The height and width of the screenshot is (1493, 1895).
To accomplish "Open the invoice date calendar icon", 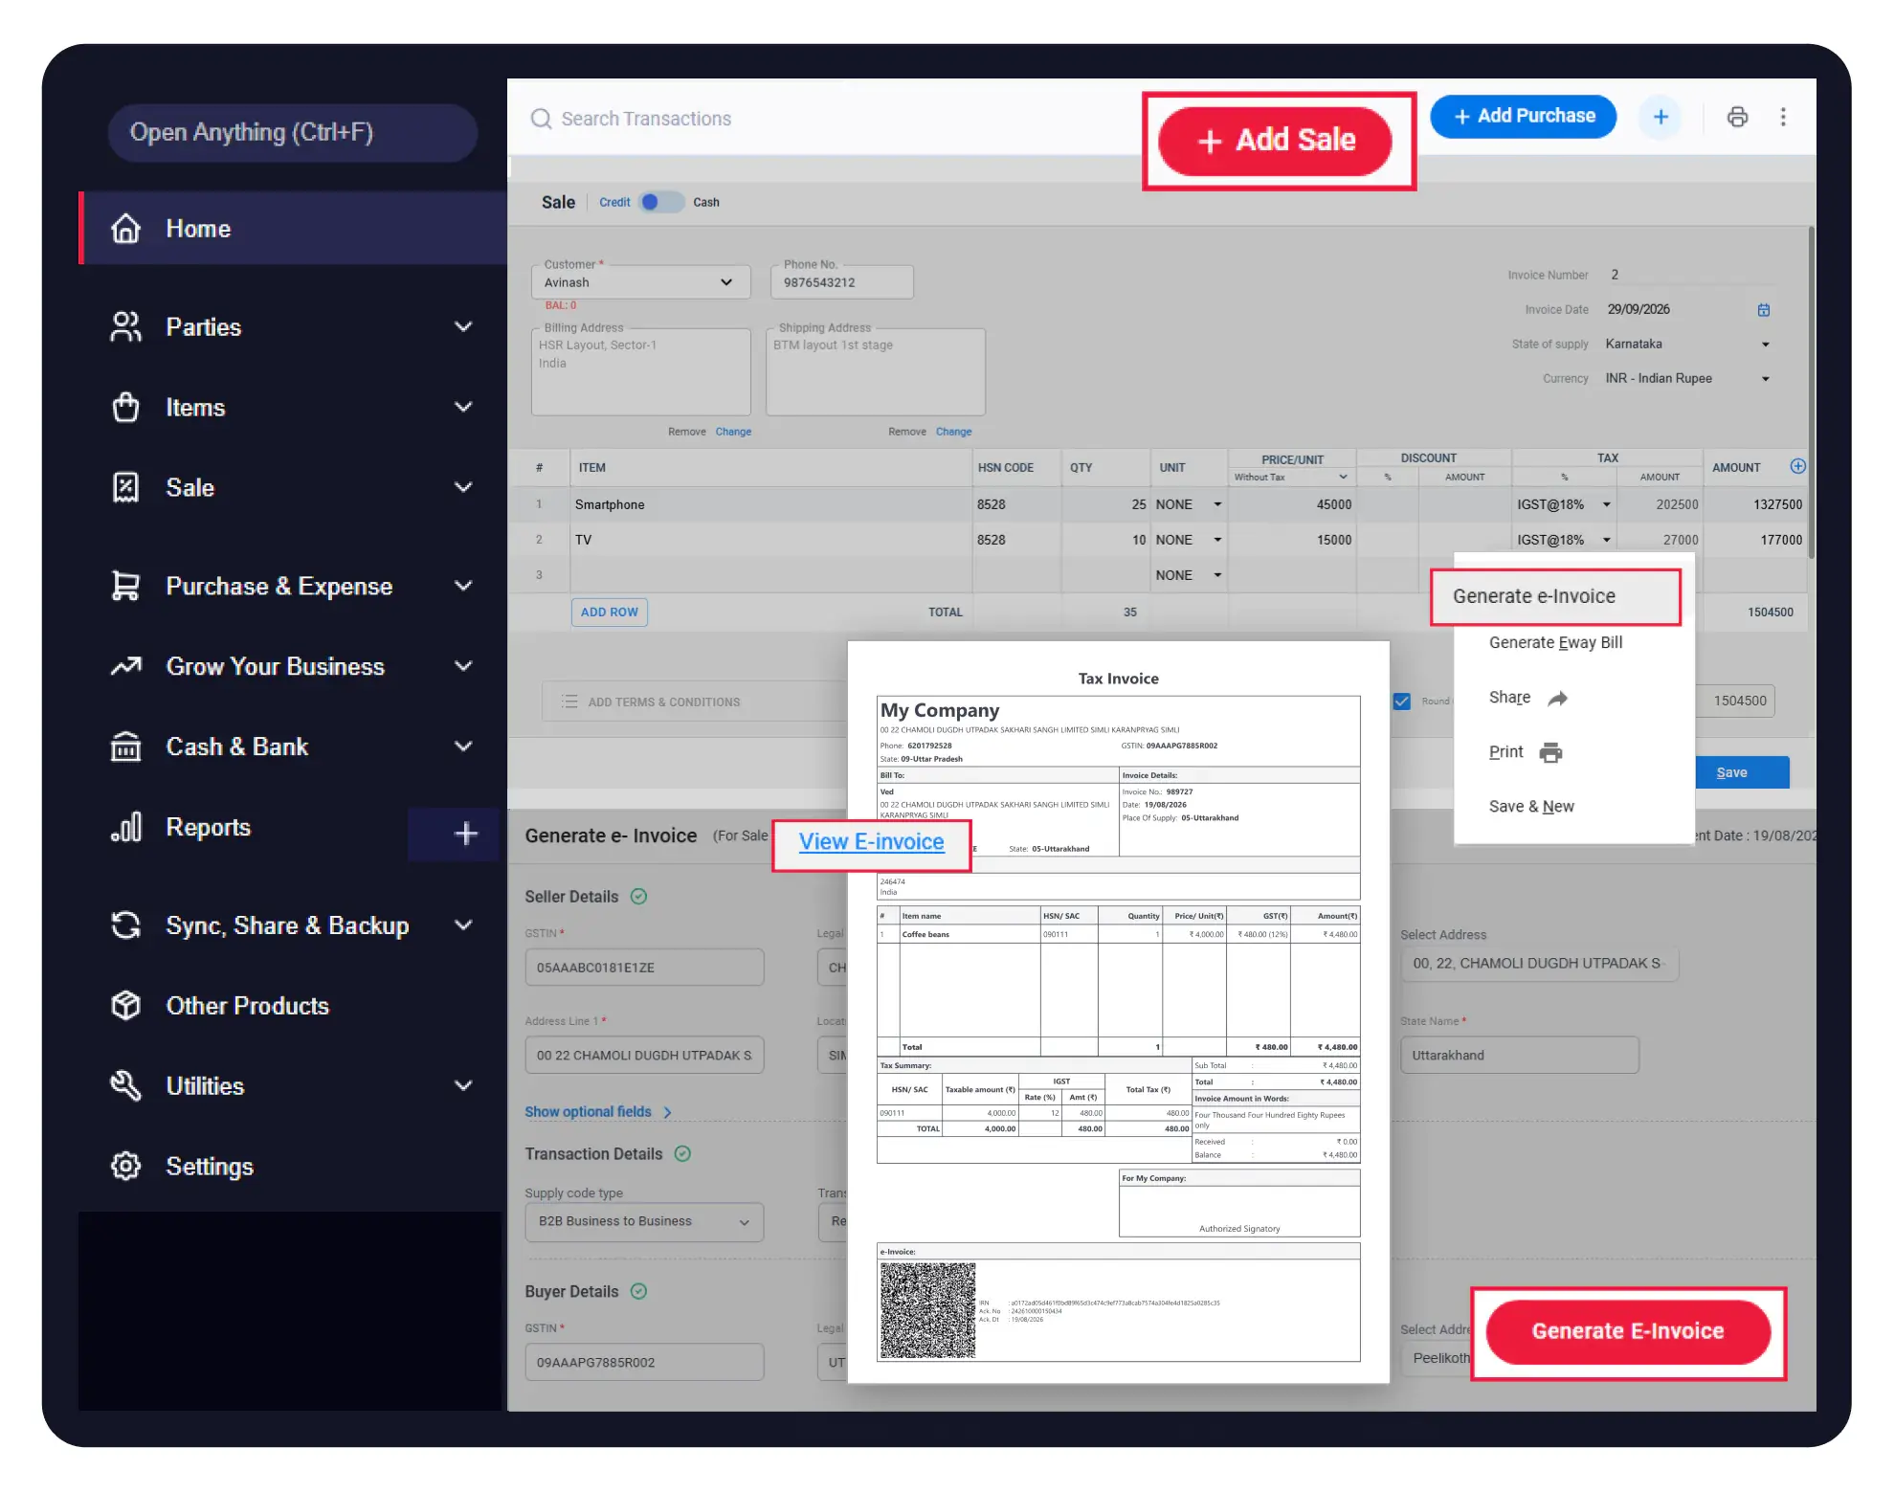I will (1763, 309).
